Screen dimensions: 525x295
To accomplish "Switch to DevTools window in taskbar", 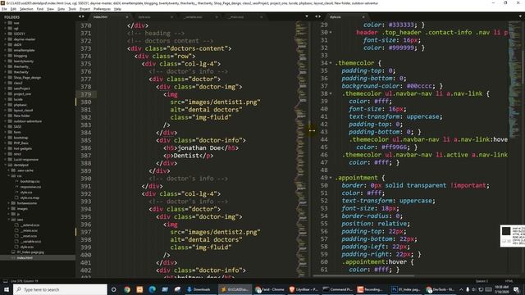I will tap(441, 289).
